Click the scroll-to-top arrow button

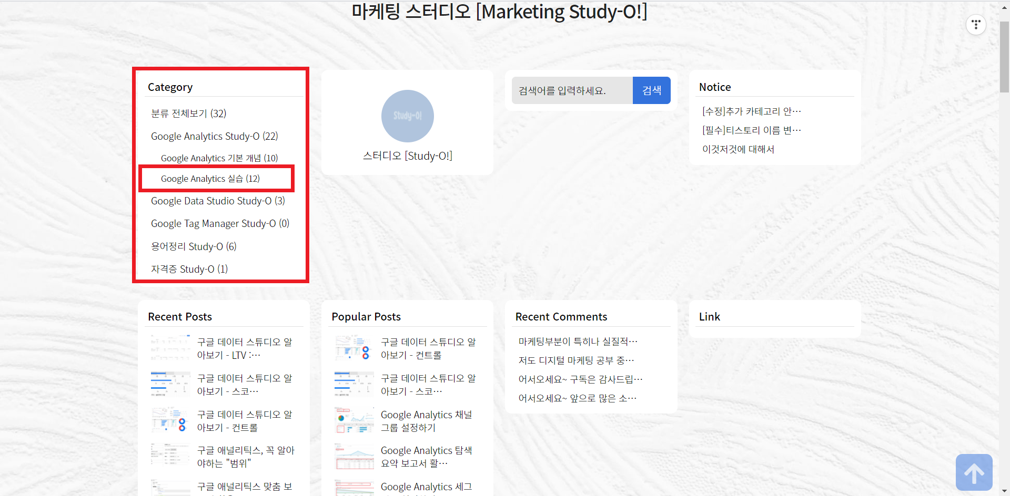[x=974, y=472]
